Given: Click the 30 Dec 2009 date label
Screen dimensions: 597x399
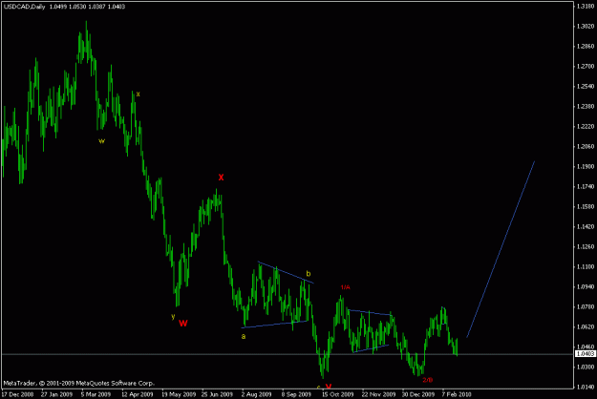Looking at the screenshot, I should click(x=418, y=394).
